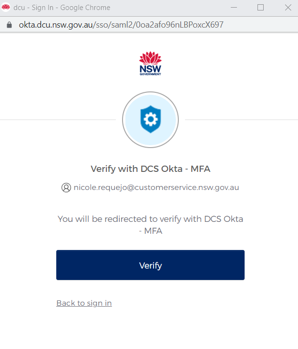Image resolution: width=298 pixels, height=349 pixels.
Task: Open the Back to sign in link
Action: pyautogui.click(x=84, y=303)
